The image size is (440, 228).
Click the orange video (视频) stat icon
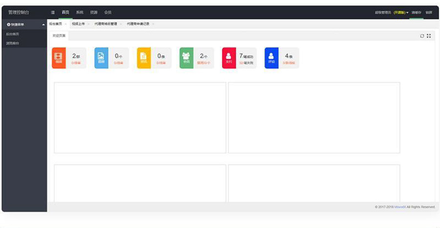point(59,58)
